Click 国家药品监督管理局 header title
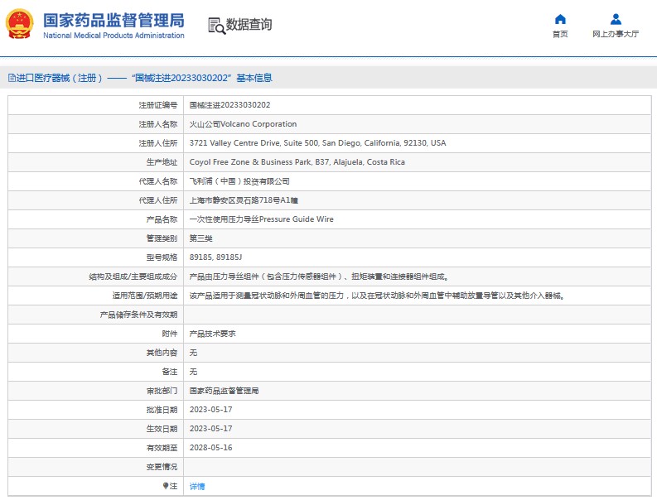Image resolution: width=657 pixels, height=500 pixels. pyautogui.click(x=114, y=21)
